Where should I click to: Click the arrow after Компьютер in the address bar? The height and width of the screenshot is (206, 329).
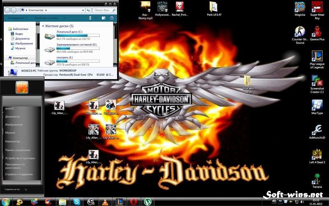(46, 10)
